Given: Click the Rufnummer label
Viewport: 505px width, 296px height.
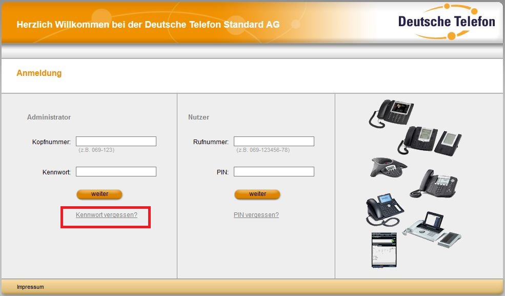Looking at the screenshot, I should tap(211, 142).
